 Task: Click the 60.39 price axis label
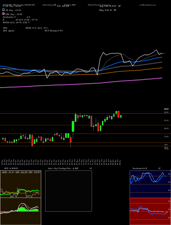166,129
